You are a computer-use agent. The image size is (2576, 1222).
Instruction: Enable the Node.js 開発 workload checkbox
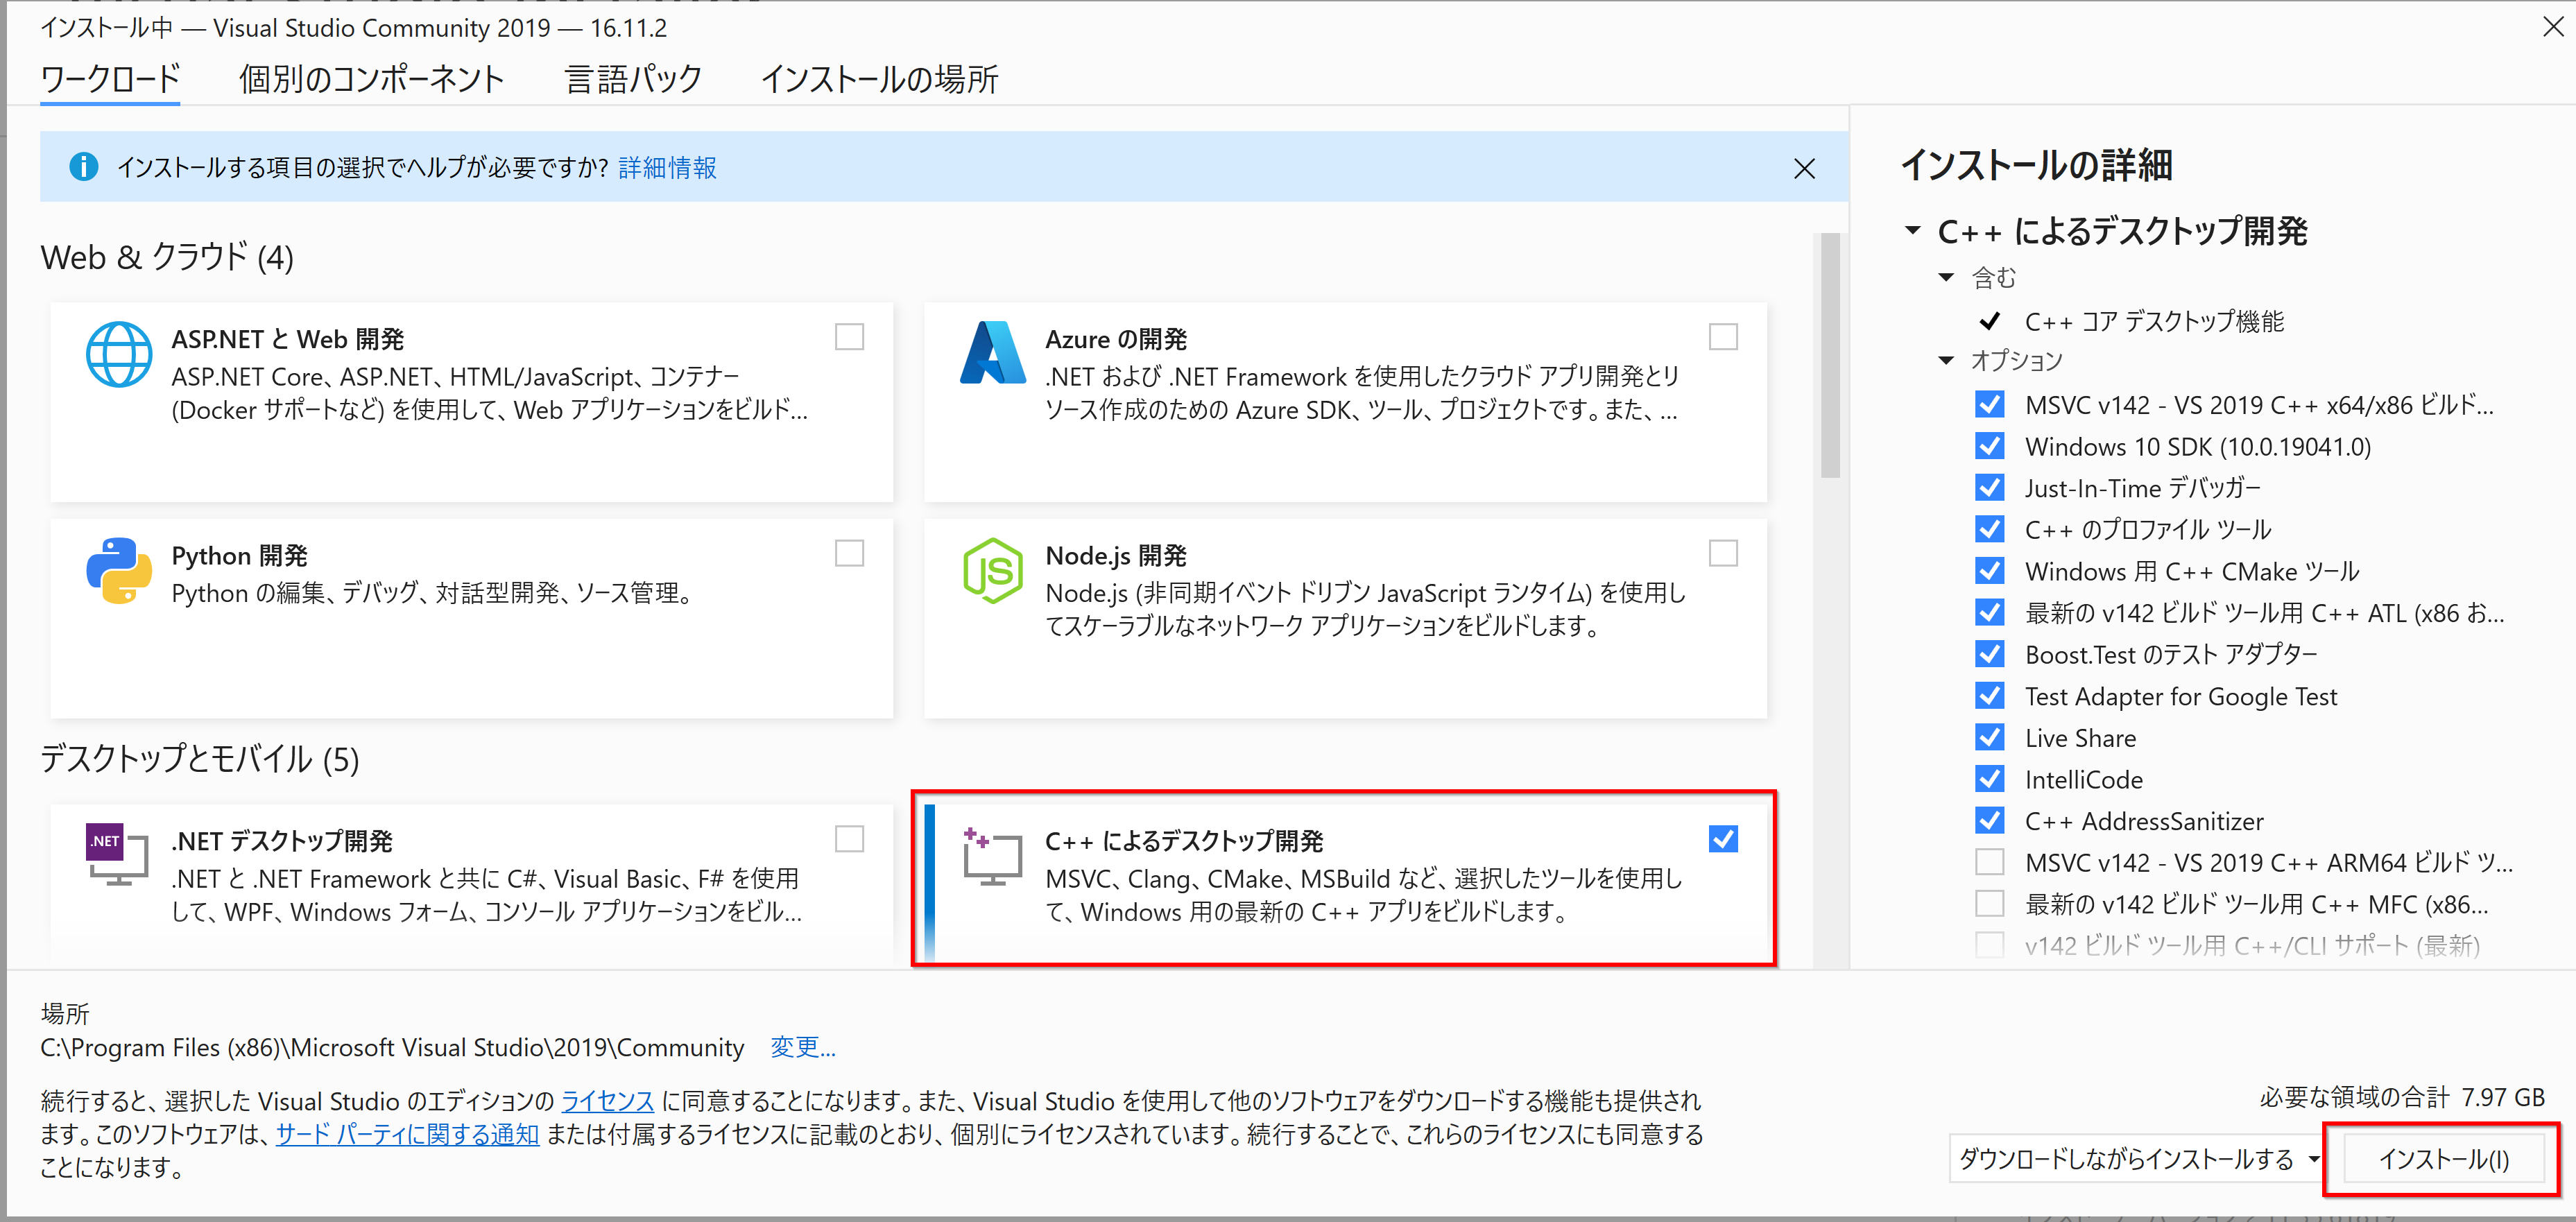click(1723, 553)
